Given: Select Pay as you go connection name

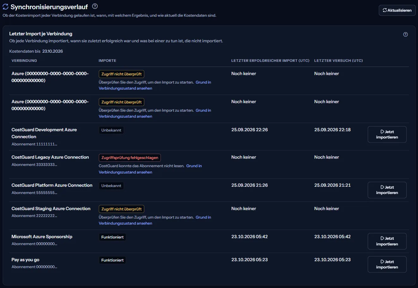Looking at the screenshot, I should coord(26,260).
